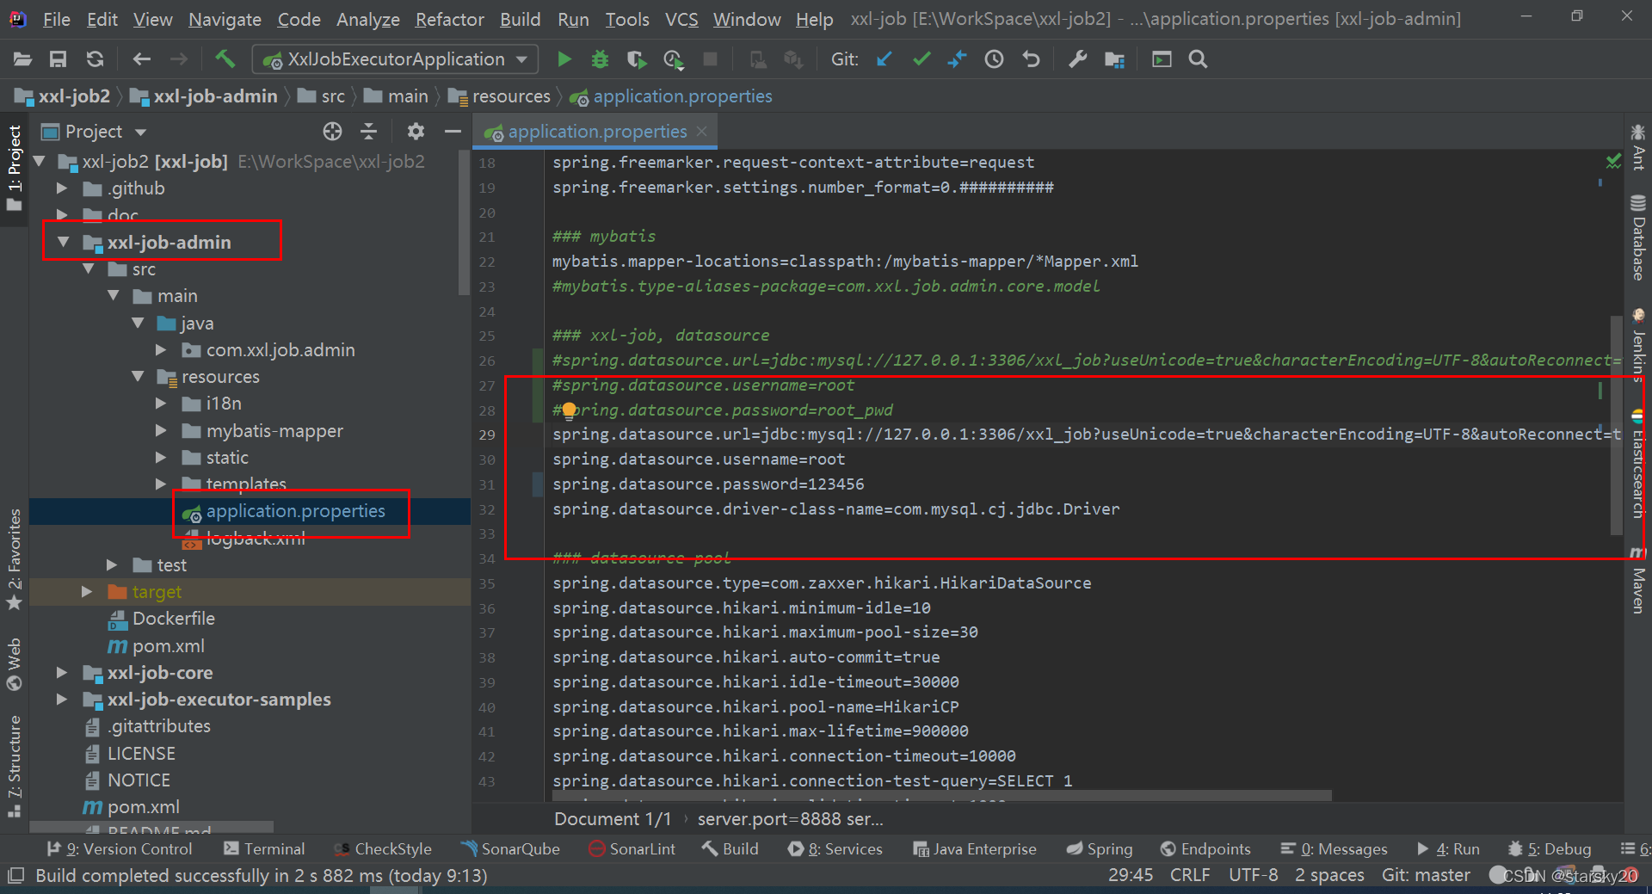Expand the .github folder
This screenshot has width=1652, height=894.
coord(61,188)
